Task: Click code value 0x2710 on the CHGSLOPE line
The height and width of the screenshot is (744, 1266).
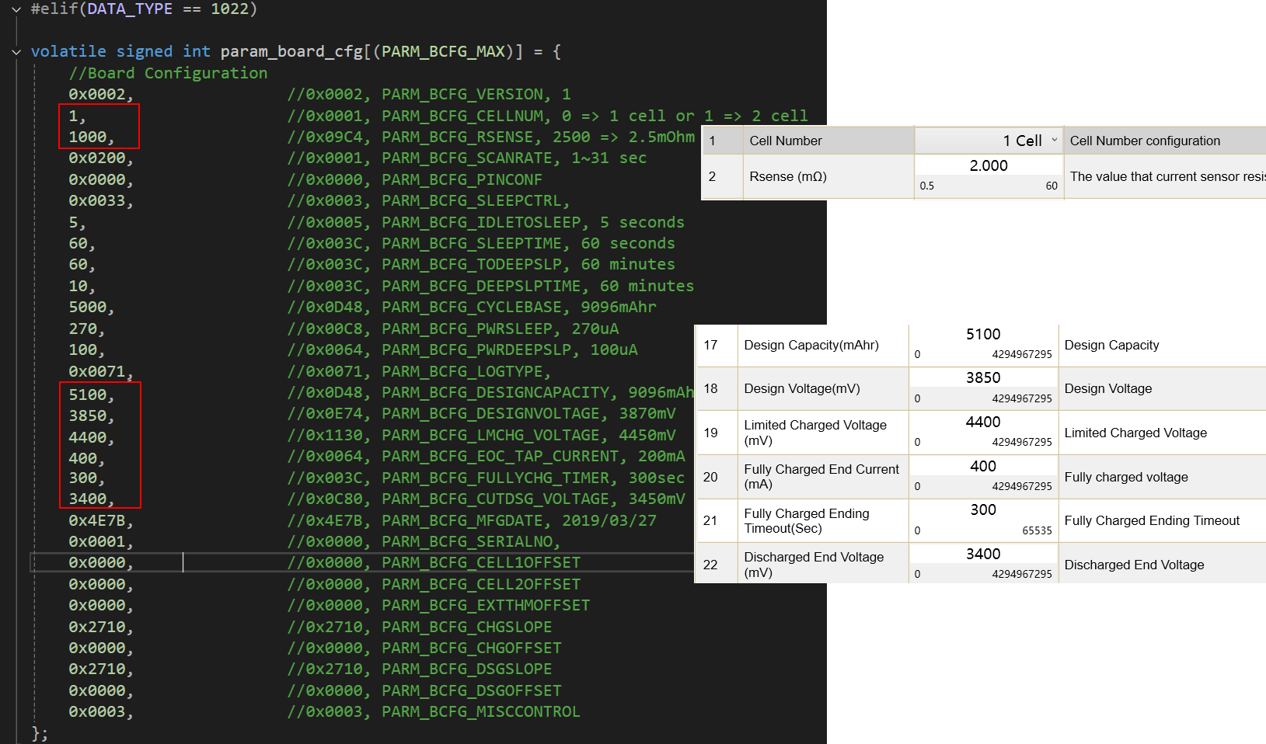Action: tap(96, 627)
